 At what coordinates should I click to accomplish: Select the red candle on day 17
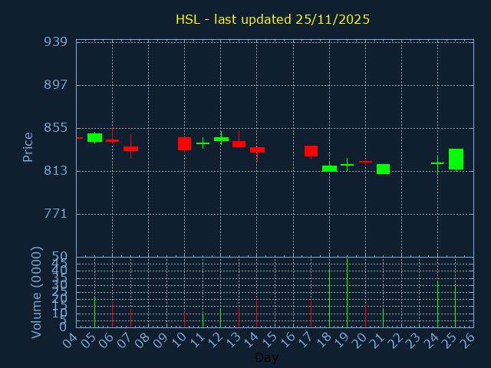coord(311,151)
